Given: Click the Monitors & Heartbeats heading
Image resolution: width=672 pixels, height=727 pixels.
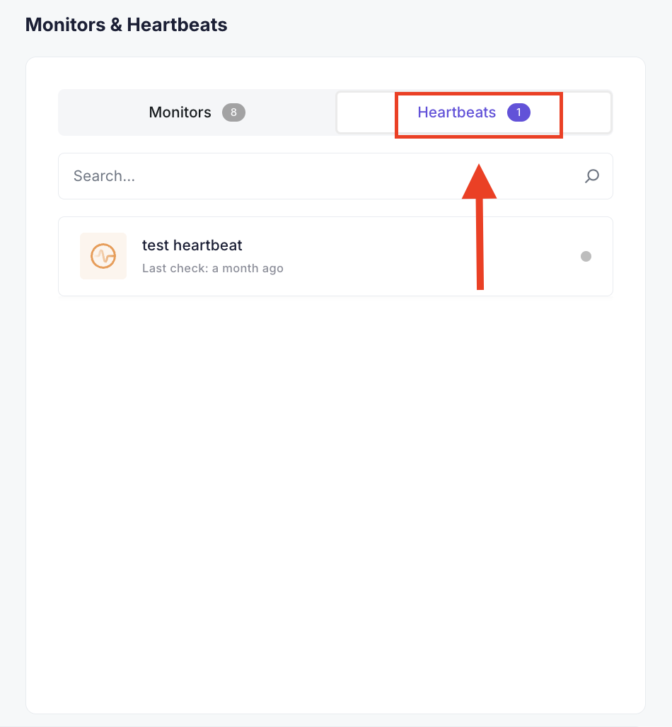Looking at the screenshot, I should (126, 25).
